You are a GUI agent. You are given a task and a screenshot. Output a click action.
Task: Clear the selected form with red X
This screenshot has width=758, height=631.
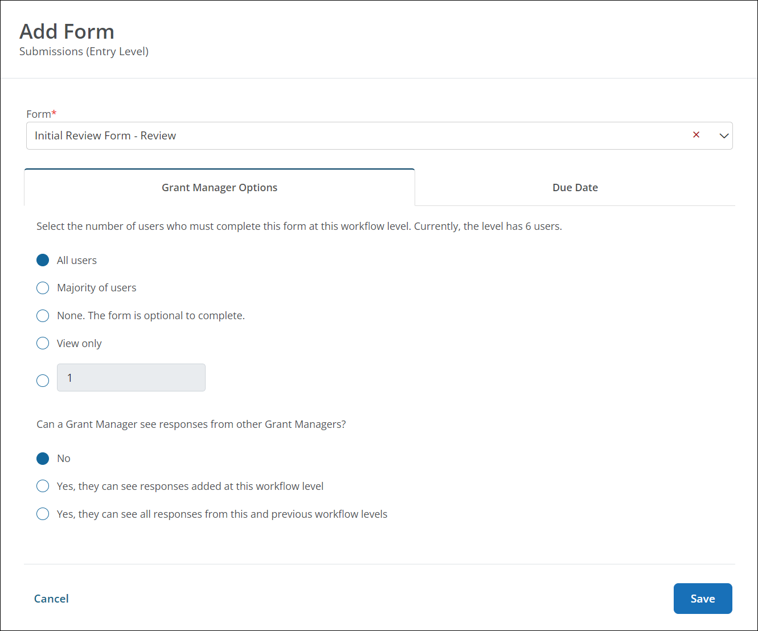click(x=696, y=135)
